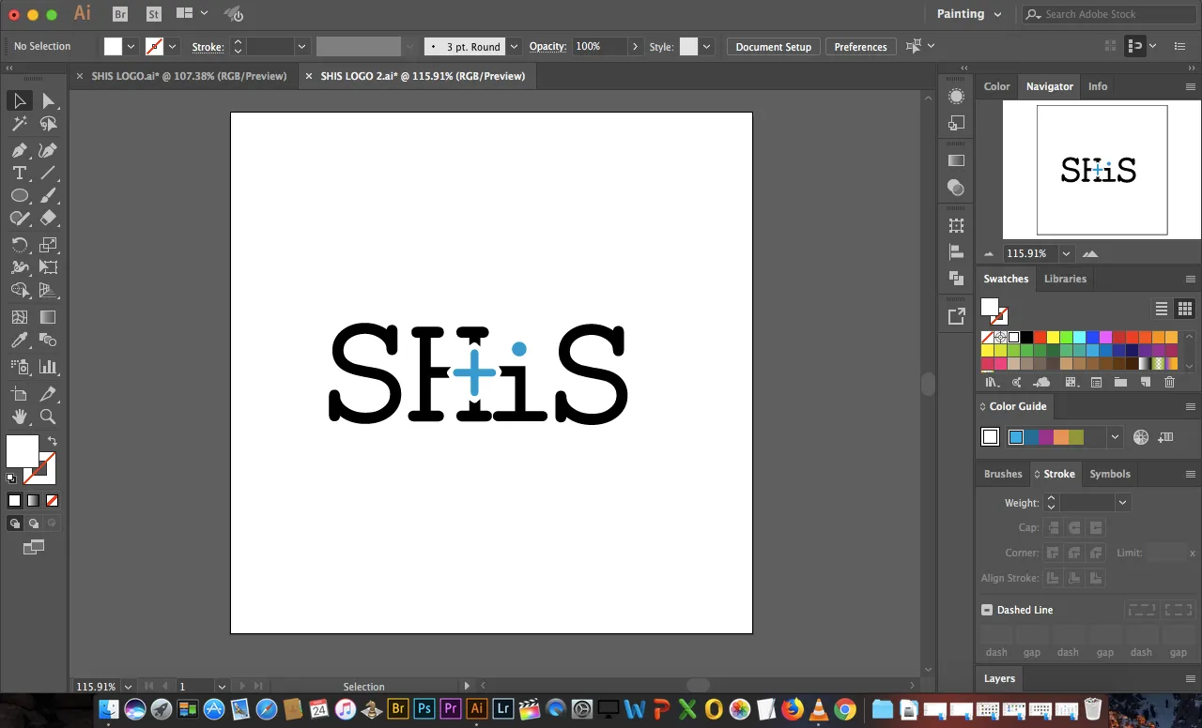Zoom in with Navigator large mountains button

click(1090, 253)
